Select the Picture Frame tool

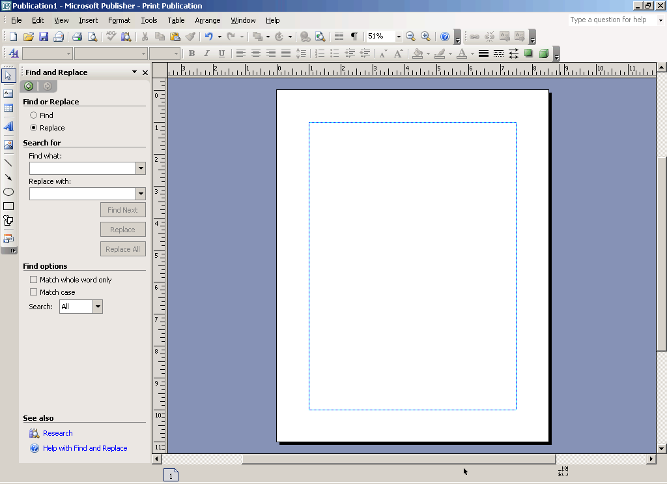click(8, 145)
